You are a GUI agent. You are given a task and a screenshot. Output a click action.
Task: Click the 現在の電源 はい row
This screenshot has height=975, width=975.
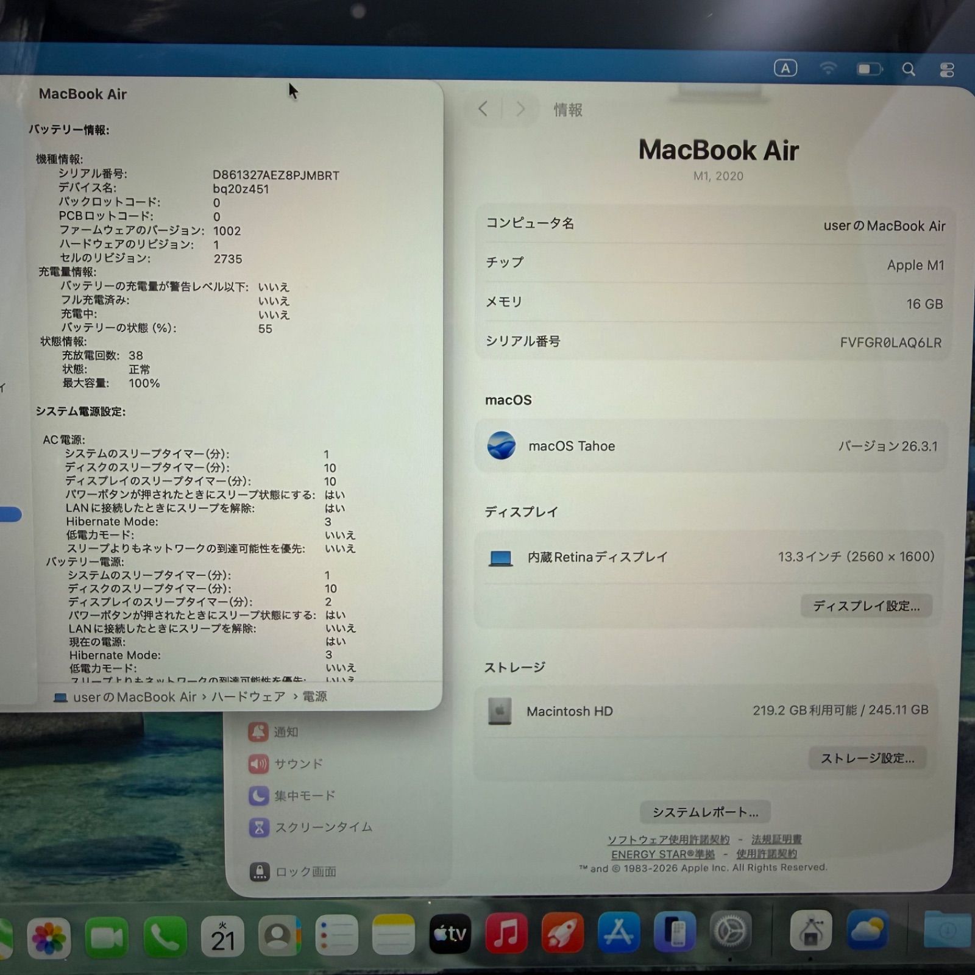[207, 642]
